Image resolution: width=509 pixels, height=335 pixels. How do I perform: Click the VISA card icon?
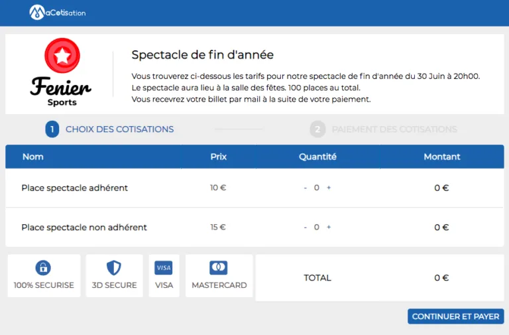pos(164,268)
